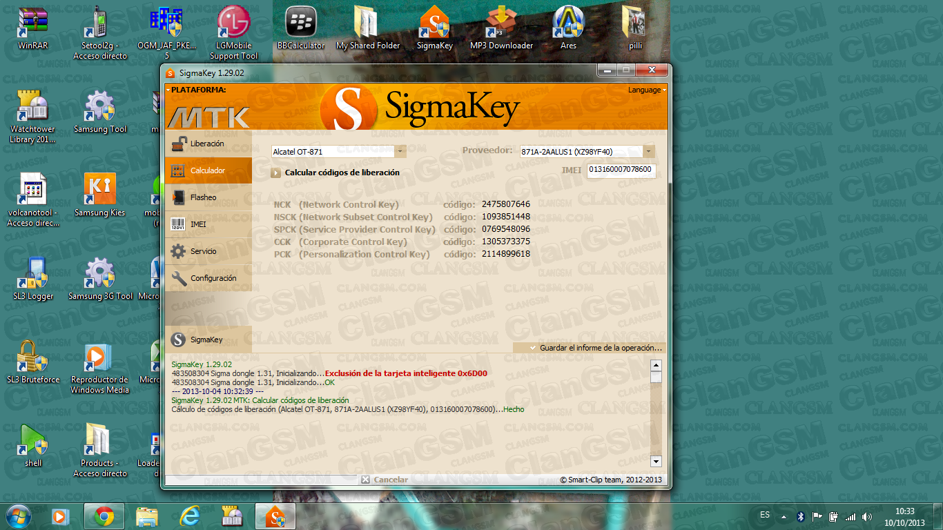Click the Products desktop shortcut
This screenshot has height=530, width=943.
100,451
